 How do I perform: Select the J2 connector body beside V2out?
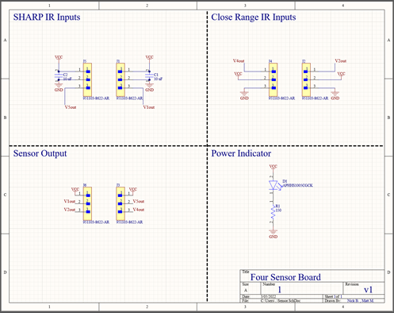(306, 79)
